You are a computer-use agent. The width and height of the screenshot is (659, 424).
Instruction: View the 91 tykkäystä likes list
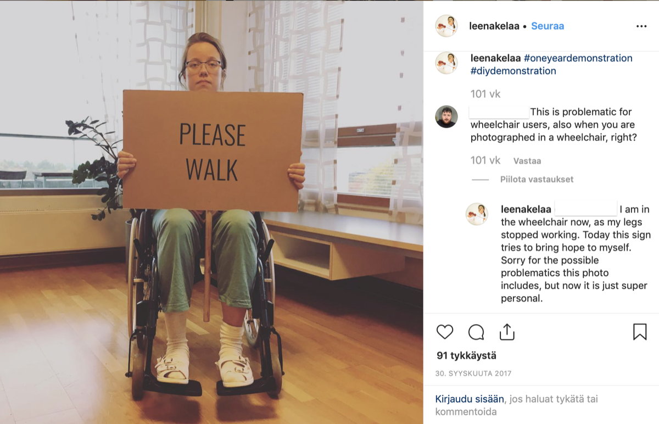coord(466,356)
